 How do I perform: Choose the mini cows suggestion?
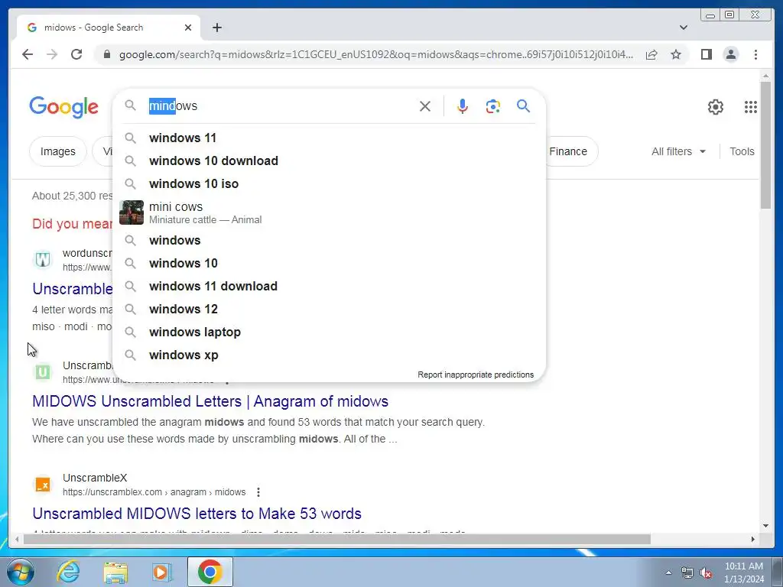pyautogui.click(x=330, y=212)
